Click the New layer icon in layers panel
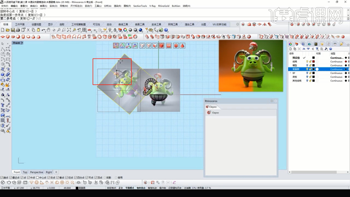350x197 pixels. click(290, 49)
